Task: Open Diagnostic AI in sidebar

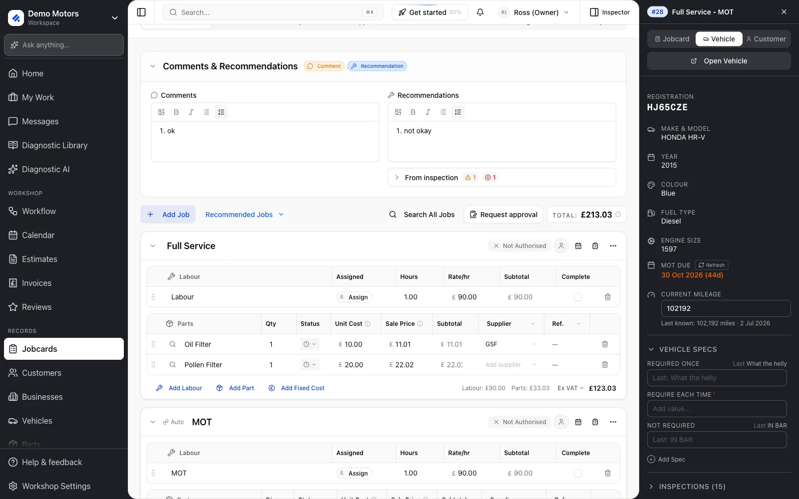Action: tap(64, 169)
